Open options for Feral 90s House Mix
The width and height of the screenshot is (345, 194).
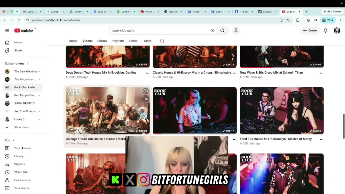(x=322, y=139)
